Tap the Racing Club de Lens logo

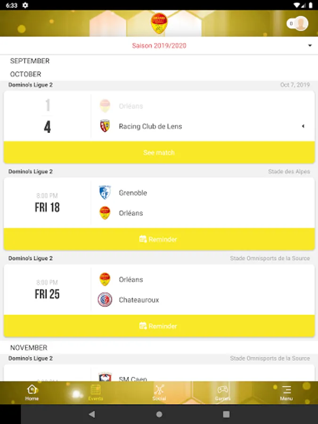tap(105, 126)
